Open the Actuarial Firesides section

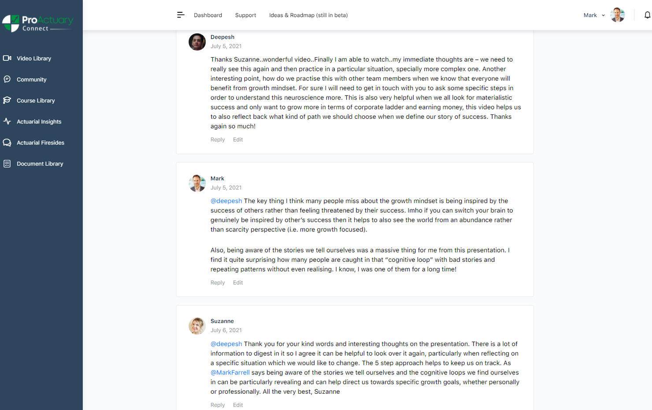[40, 143]
